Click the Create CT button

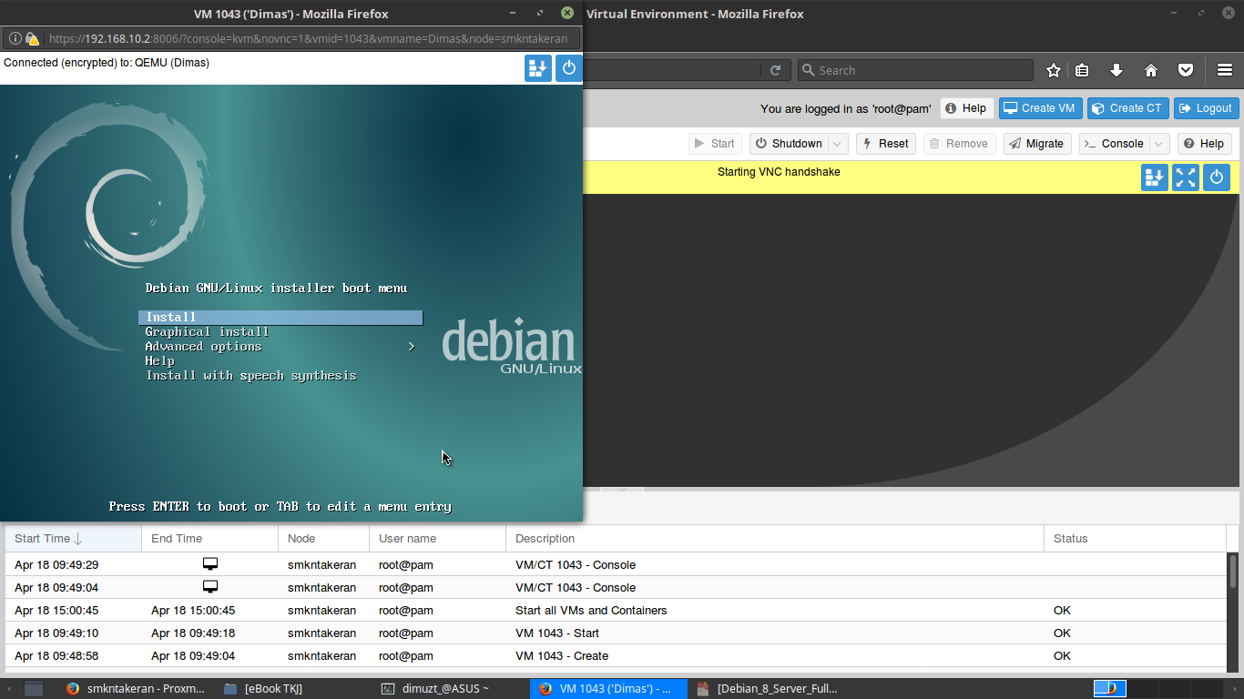pyautogui.click(x=1127, y=108)
